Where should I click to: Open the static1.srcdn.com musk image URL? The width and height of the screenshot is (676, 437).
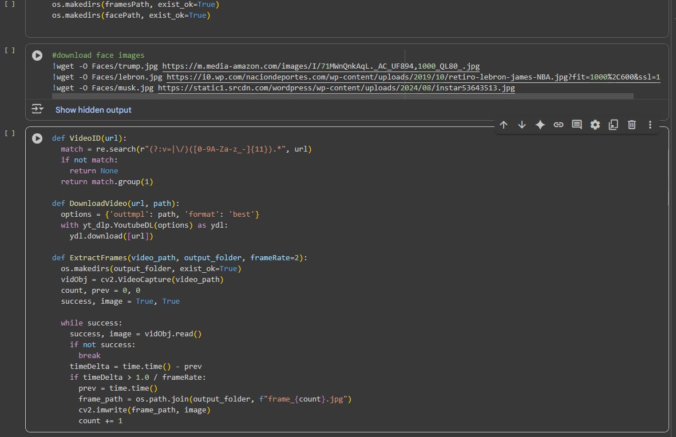(x=336, y=88)
